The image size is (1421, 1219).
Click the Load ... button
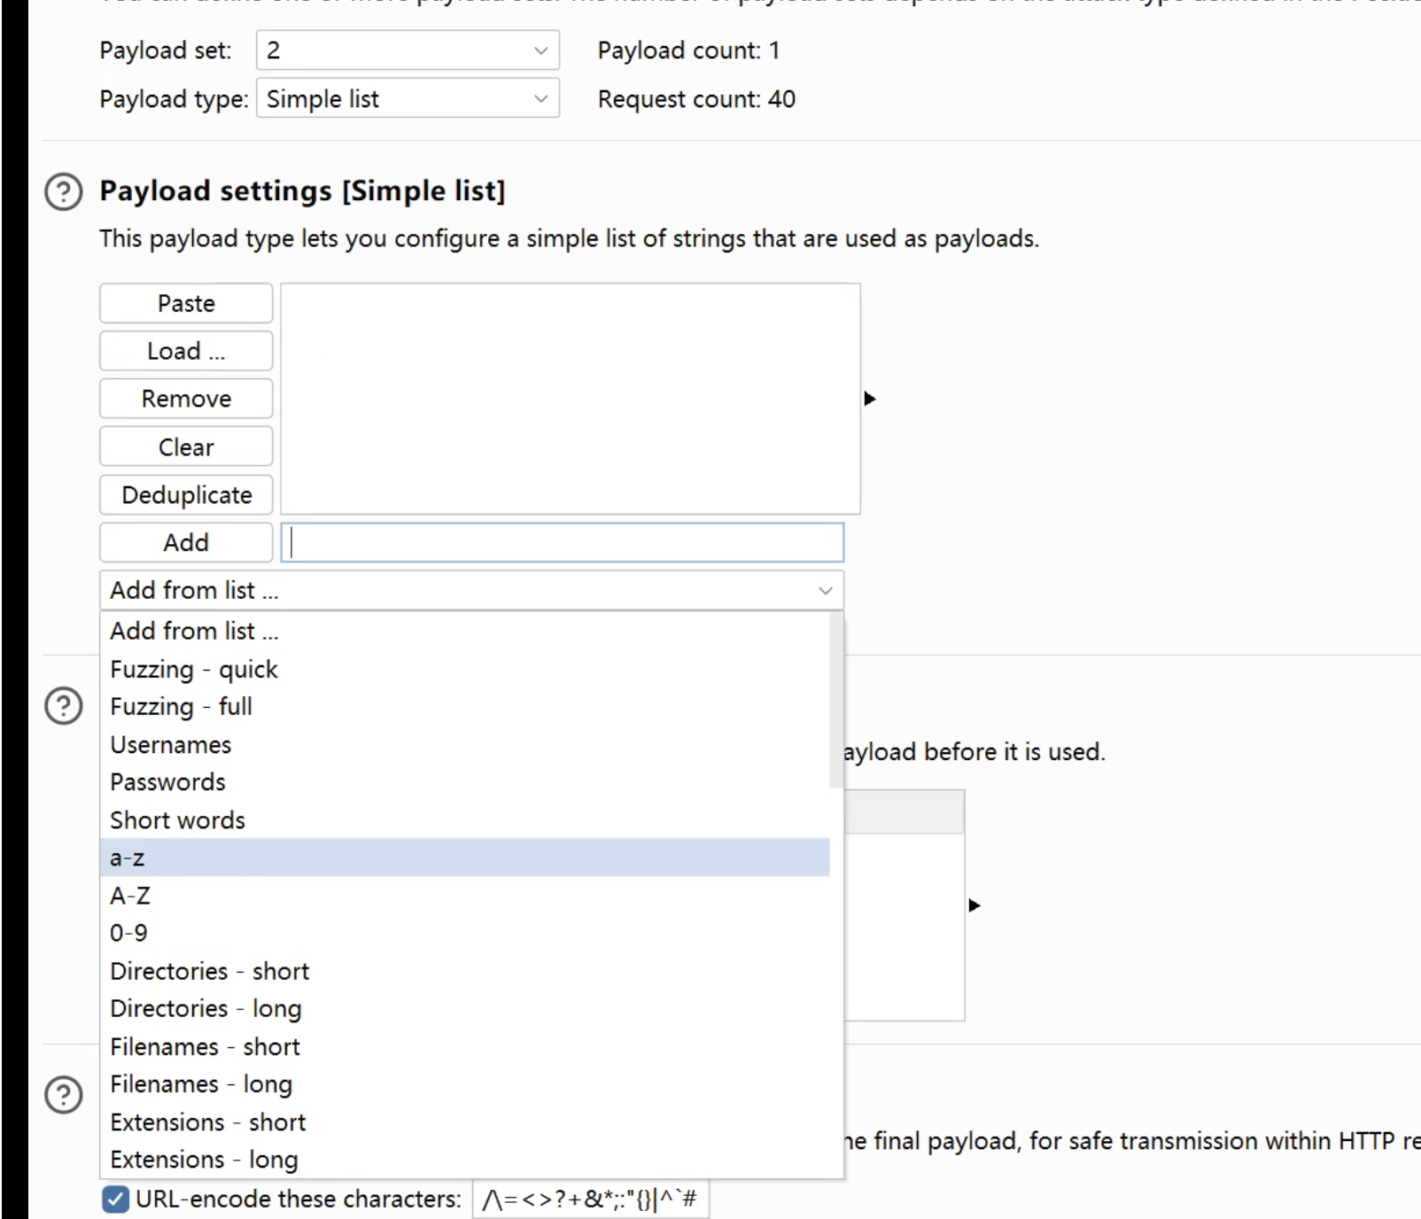(x=186, y=351)
